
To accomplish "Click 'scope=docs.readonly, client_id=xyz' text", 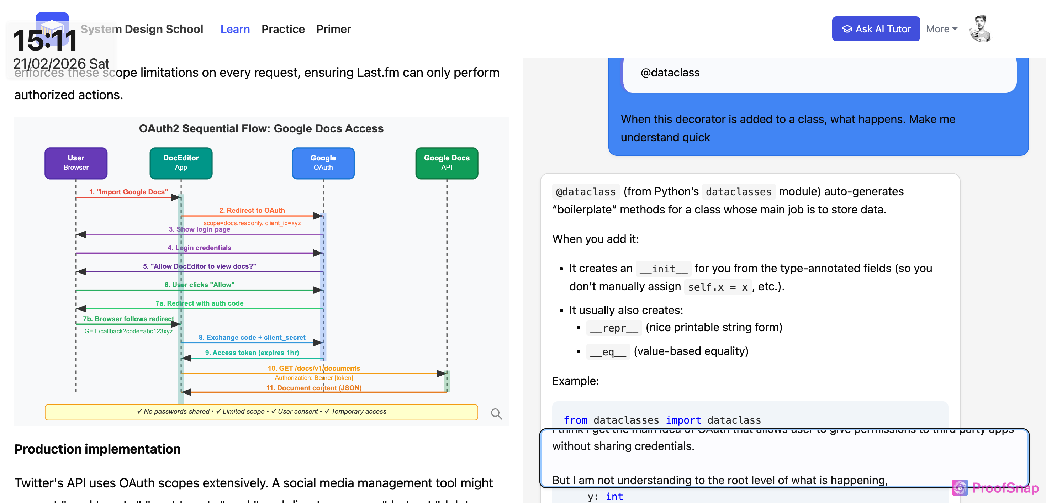I will click(x=252, y=223).
